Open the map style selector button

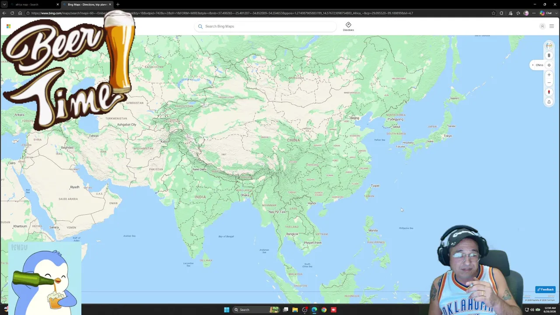(549, 46)
